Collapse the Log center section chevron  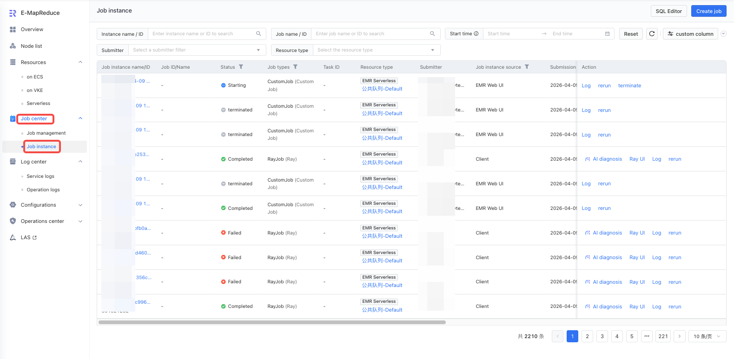[80, 162]
